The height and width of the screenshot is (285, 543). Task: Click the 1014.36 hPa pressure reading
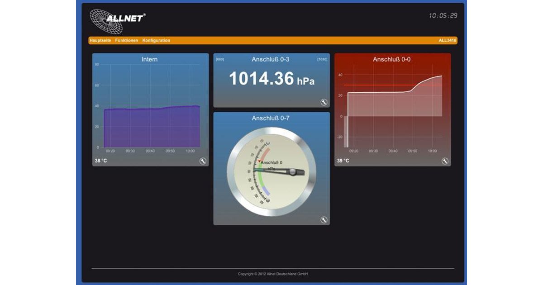271,79
